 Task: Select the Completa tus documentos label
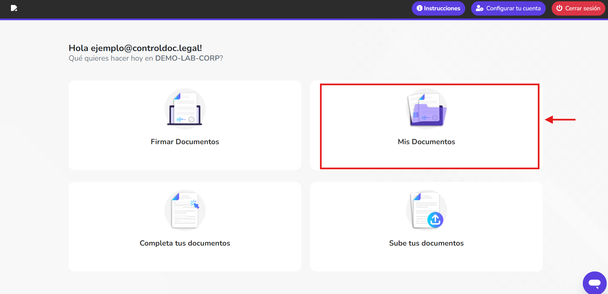pos(185,243)
